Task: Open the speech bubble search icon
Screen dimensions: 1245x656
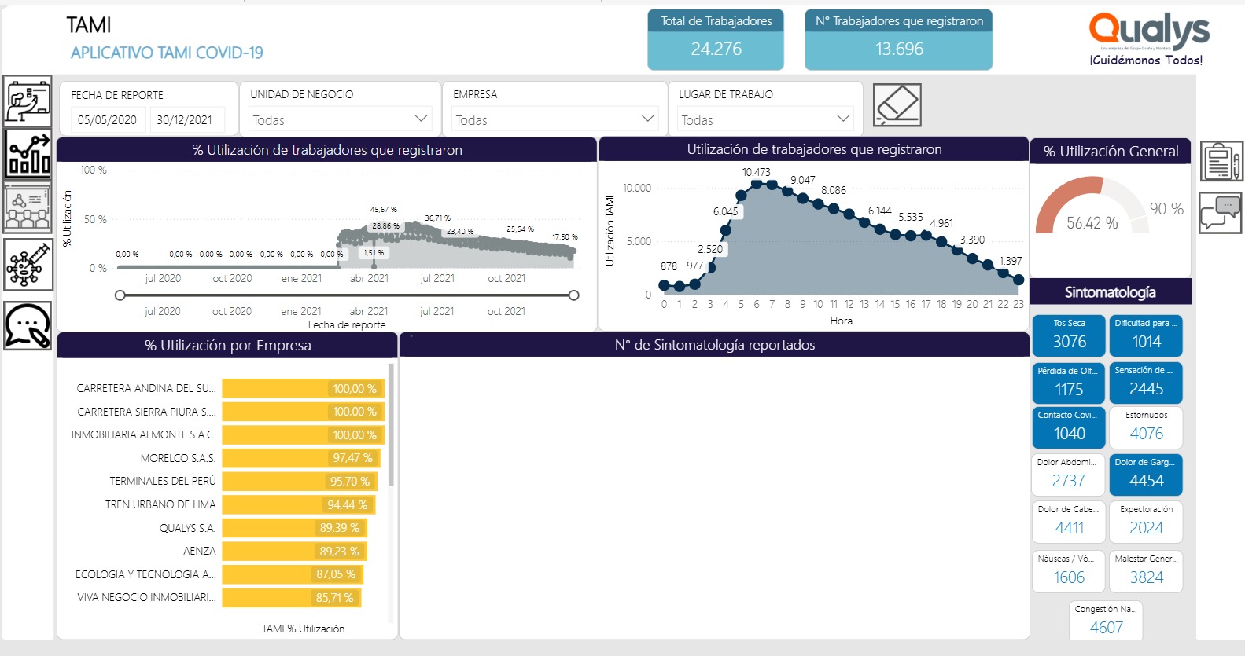Action: [28, 325]
